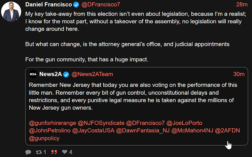
Task: Open the @News2ATeam handle link
Action: click(x=92, y=74)
